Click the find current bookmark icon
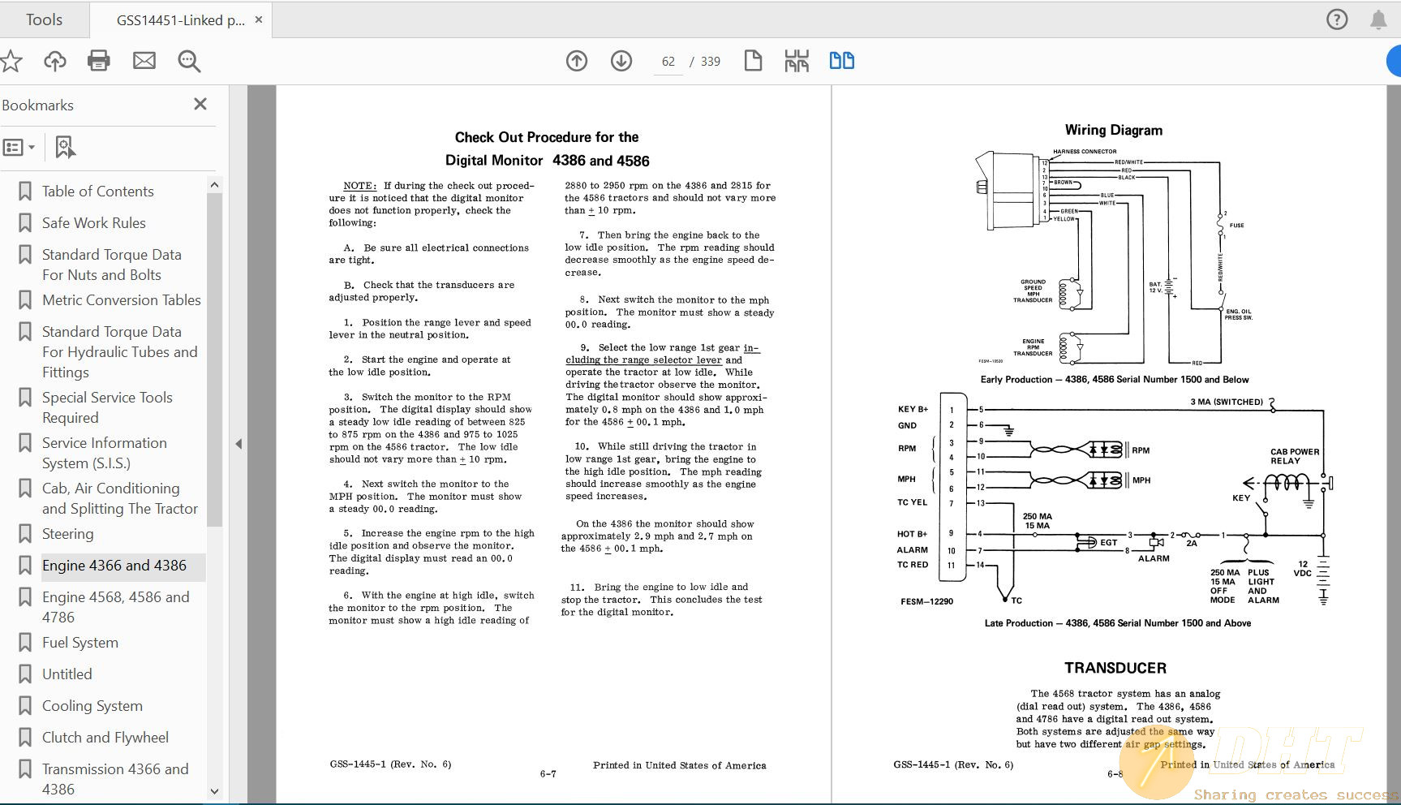 [x=65, y=148]
